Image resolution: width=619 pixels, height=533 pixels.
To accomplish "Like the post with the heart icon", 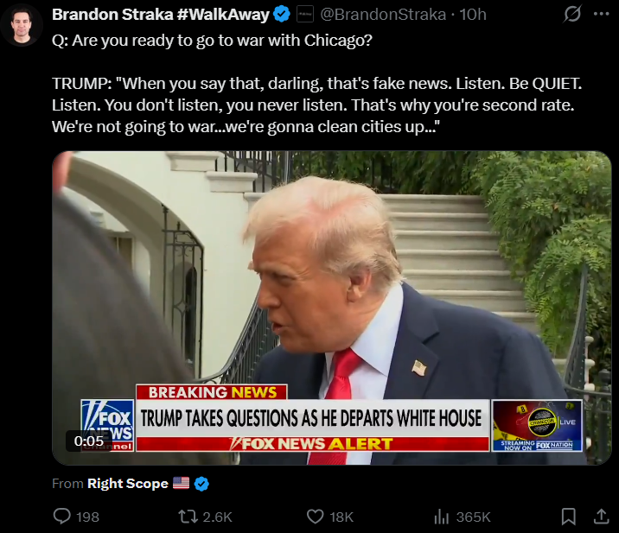I will [x=315, y=517].
